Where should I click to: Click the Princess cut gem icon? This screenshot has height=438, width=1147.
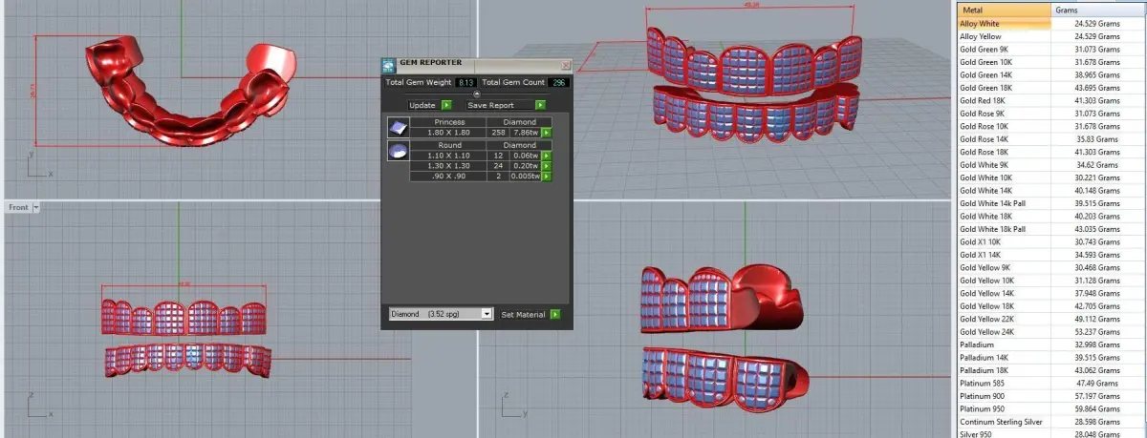click(x=398, y=128)
